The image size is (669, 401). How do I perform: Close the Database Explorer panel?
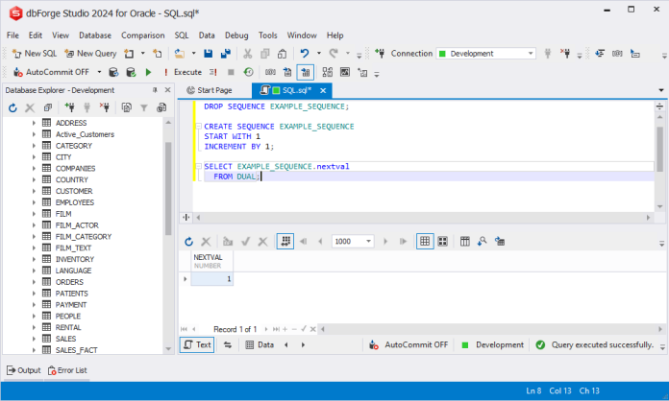[167, 90]
